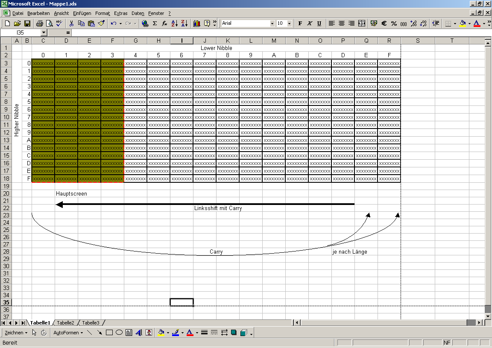The image size is (492, 348).
Task: Launch the Chart Wizard icon
Action: [x=197, y=23]
